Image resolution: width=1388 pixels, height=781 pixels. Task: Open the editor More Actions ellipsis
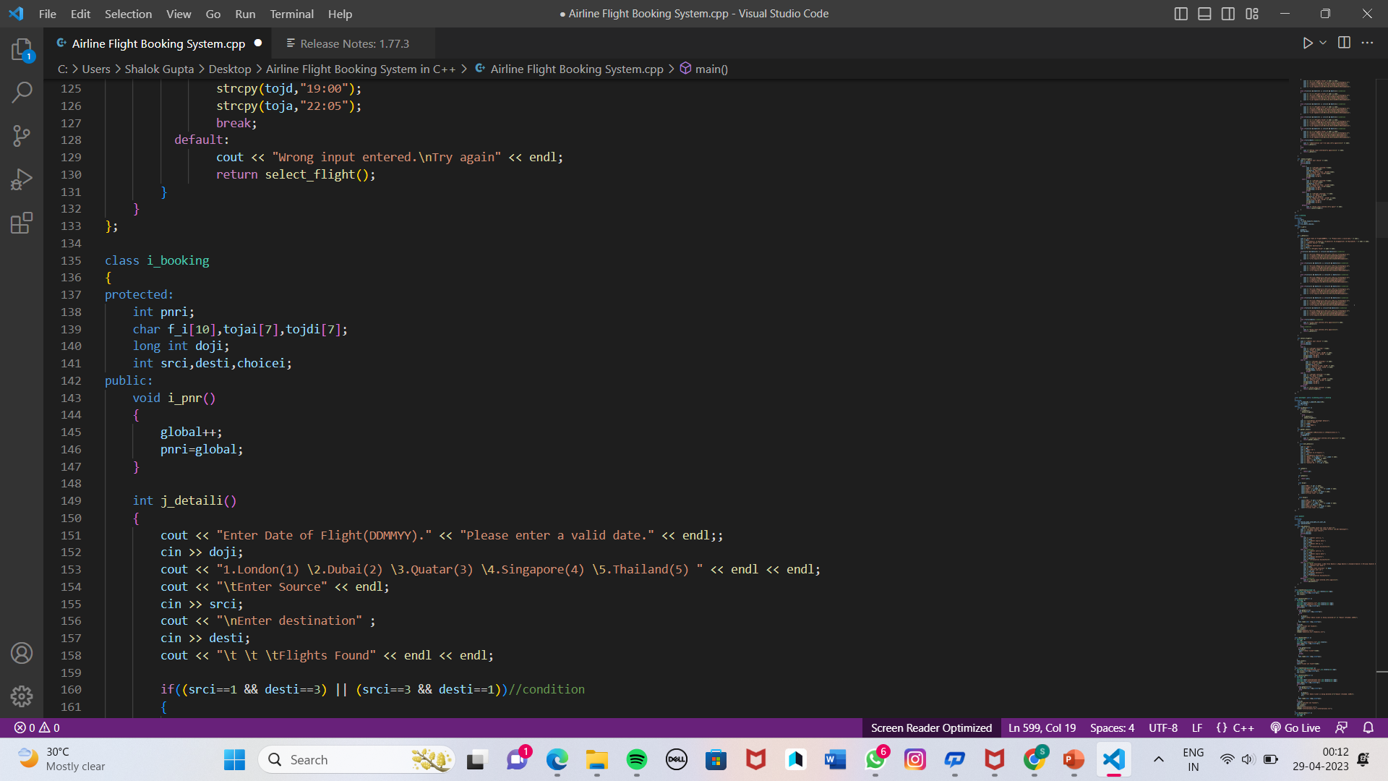point(1367,43)
